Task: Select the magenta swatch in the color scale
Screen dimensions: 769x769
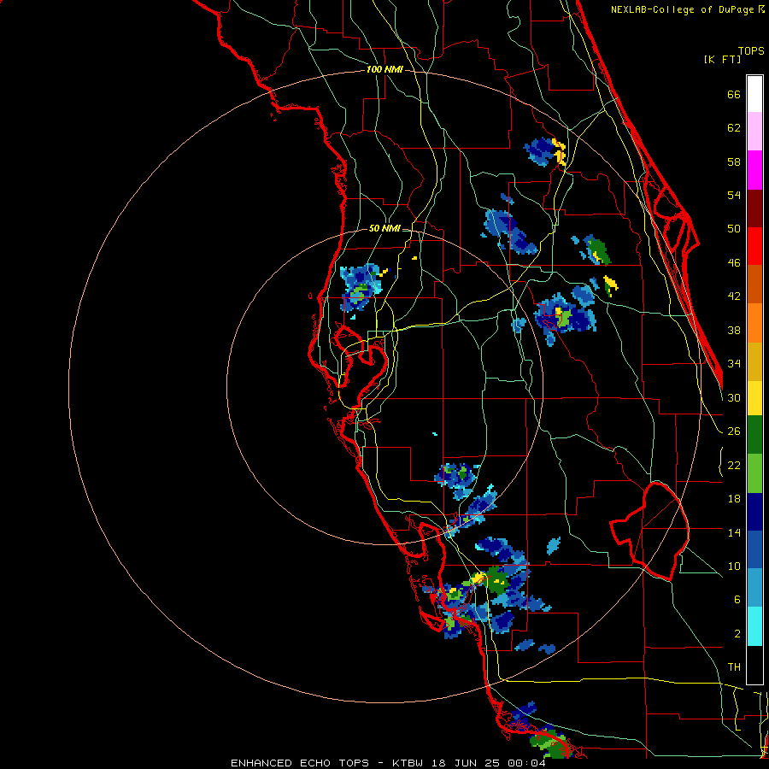Action: click(x=754, y=170)
